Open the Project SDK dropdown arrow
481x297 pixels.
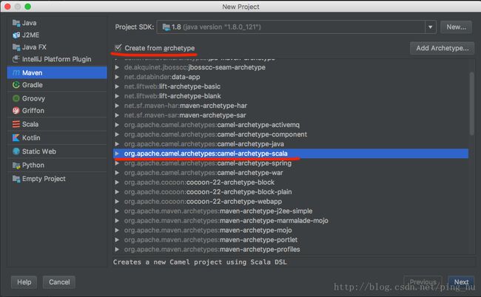(x=431, y=27)
